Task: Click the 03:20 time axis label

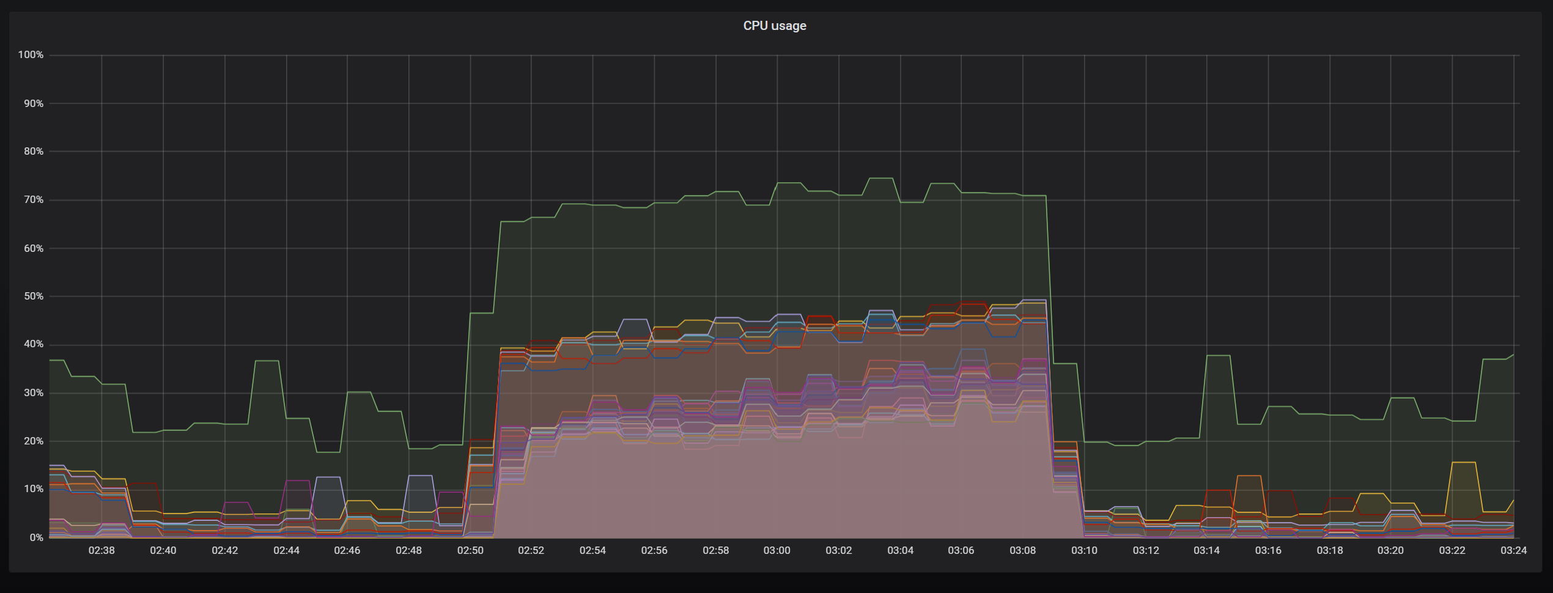Action: 1390,550
